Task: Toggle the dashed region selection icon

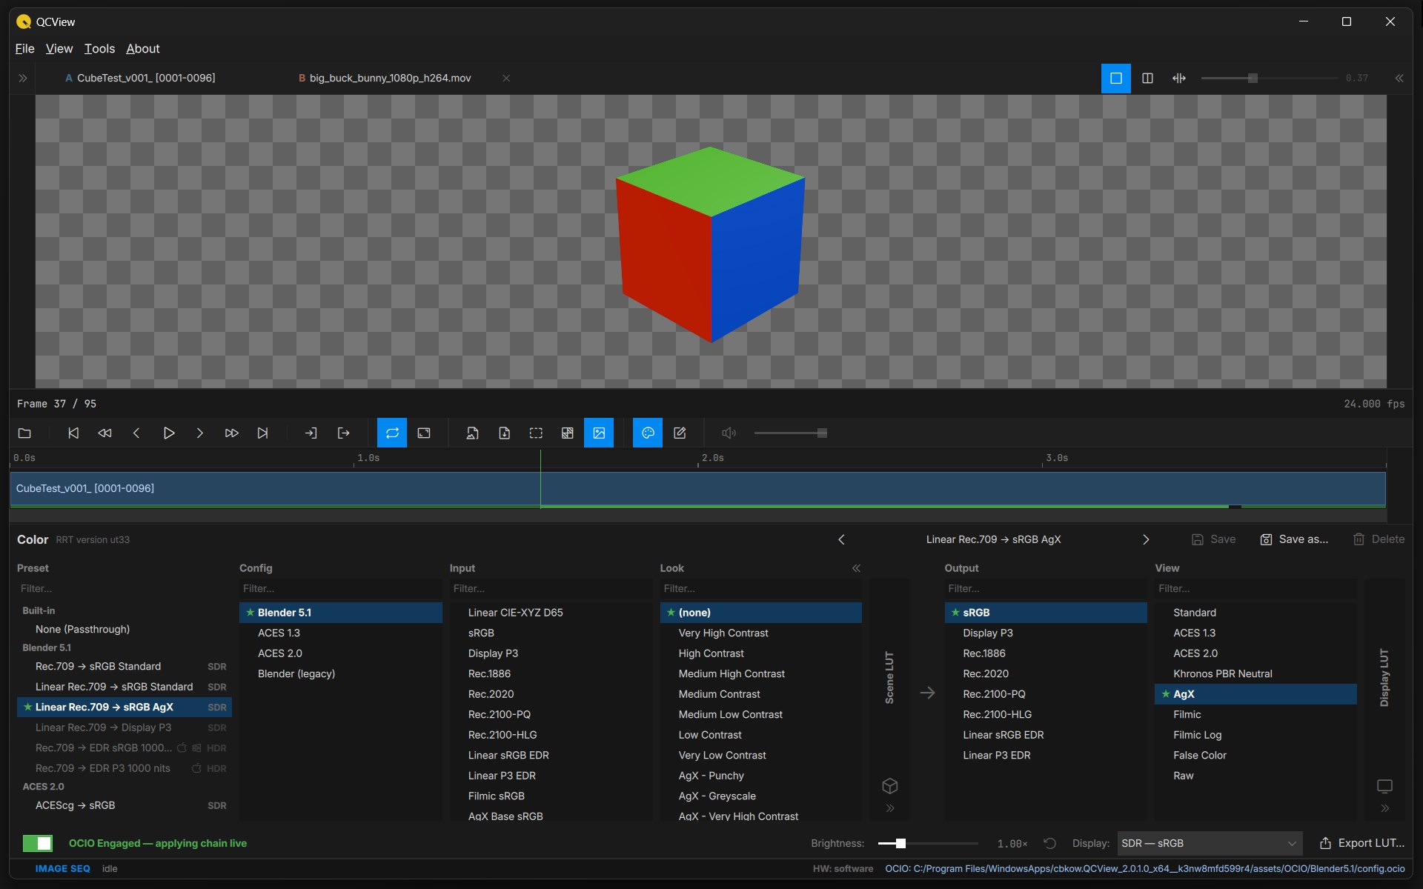Action: 536,433
